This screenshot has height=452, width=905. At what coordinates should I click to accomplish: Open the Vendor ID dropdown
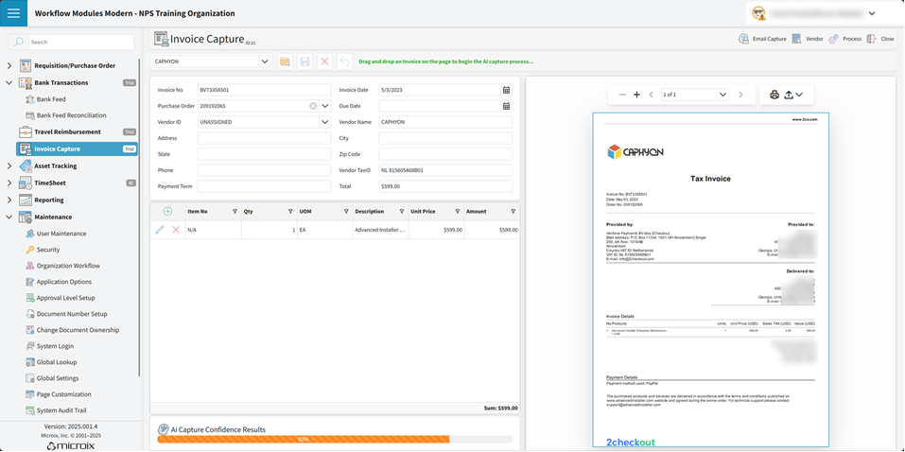click(324, 122)
